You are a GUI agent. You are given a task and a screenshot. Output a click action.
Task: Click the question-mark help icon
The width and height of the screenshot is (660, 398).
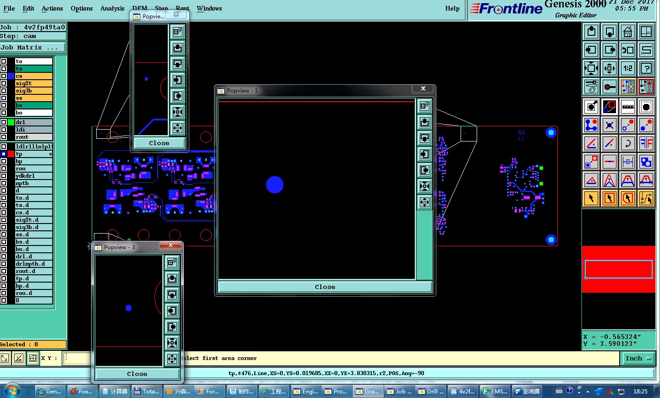[646, 68]
